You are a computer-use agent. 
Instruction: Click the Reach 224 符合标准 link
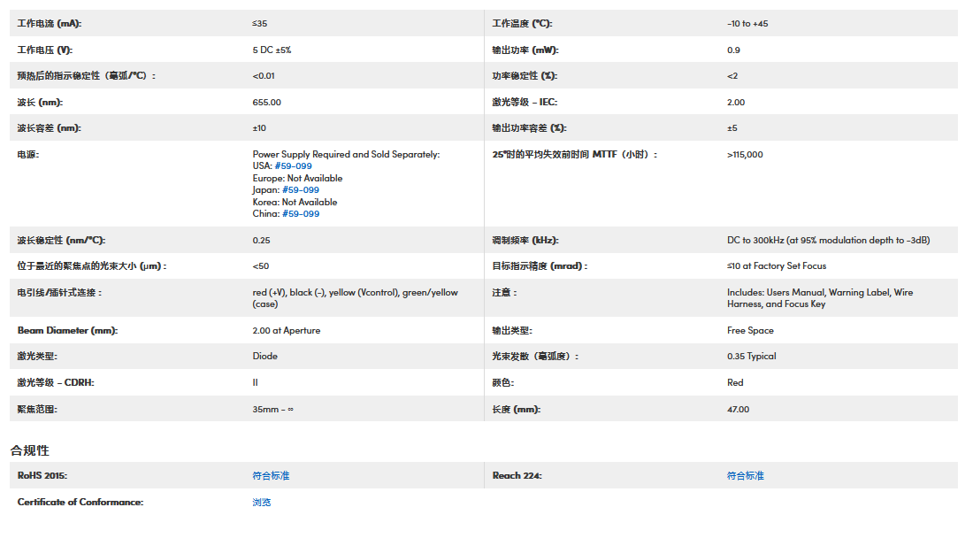tap(746, 476)
